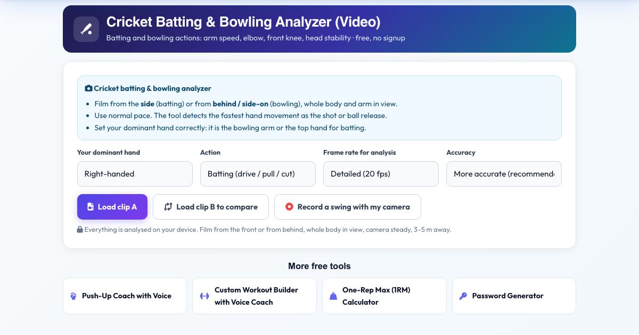
Task: Open One-Rep Max (1RM) Calculator
Action: click(384, 296)
